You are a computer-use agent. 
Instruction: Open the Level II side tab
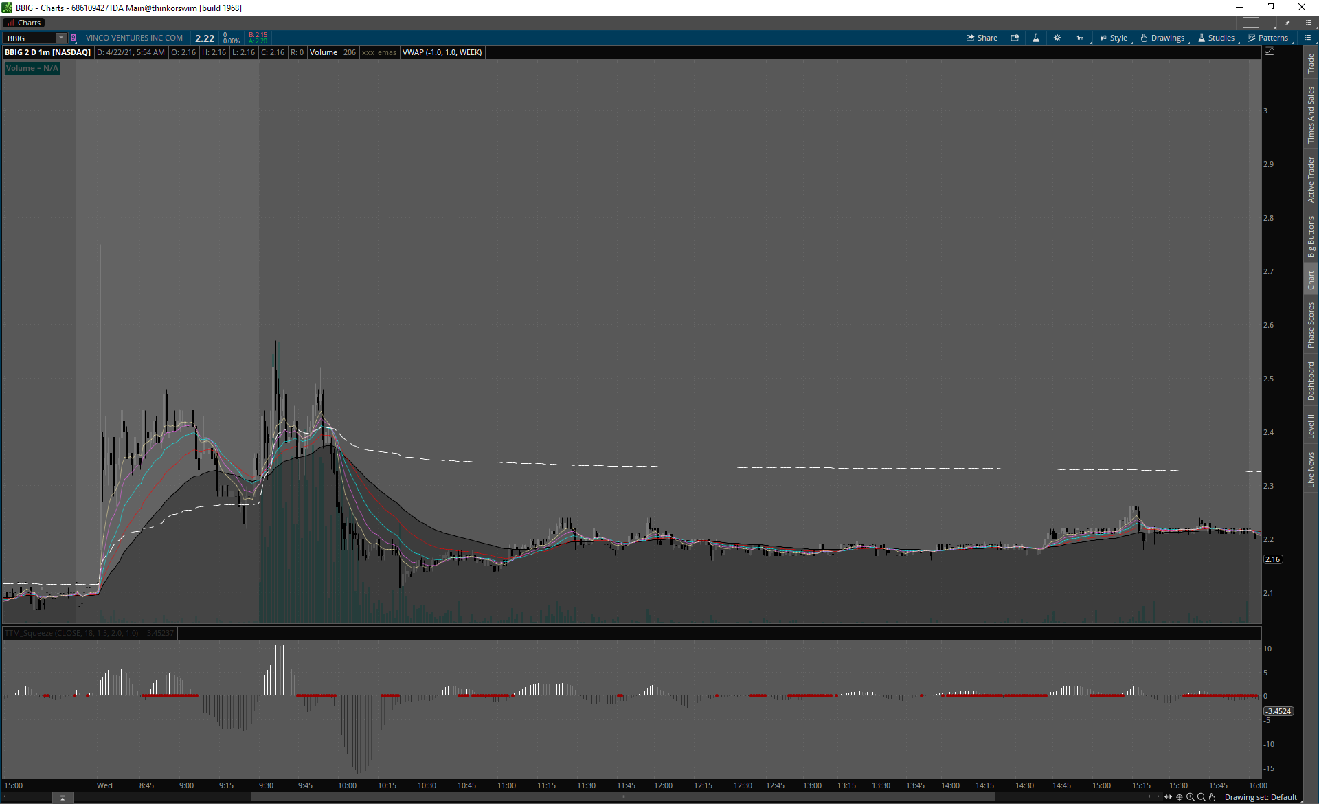(x=1311, y=426)
